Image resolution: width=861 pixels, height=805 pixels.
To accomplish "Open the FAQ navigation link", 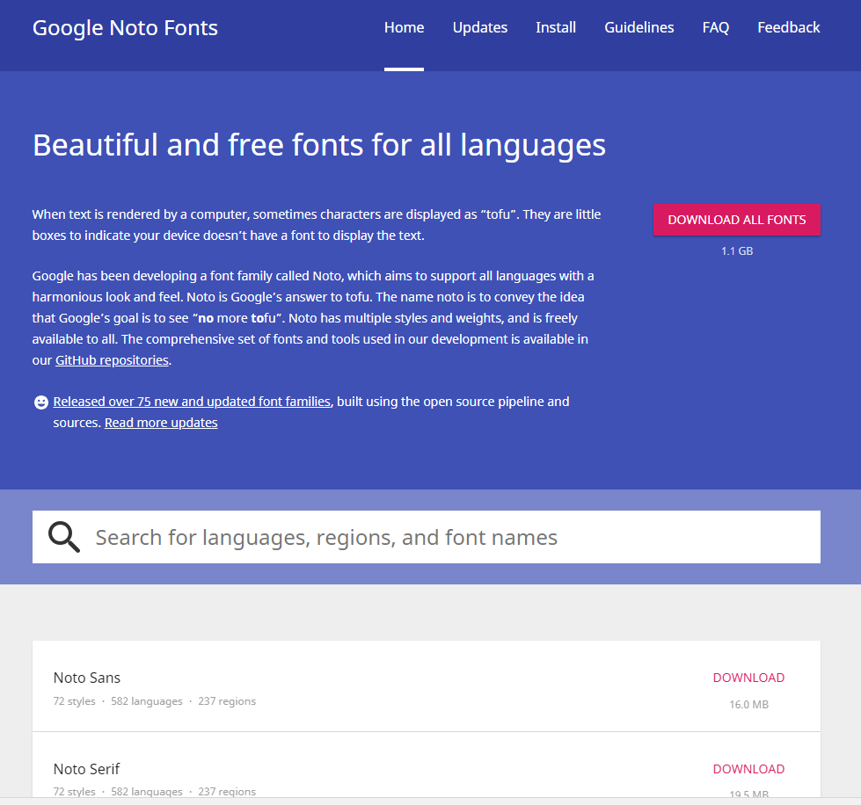I will coord(716,27).
